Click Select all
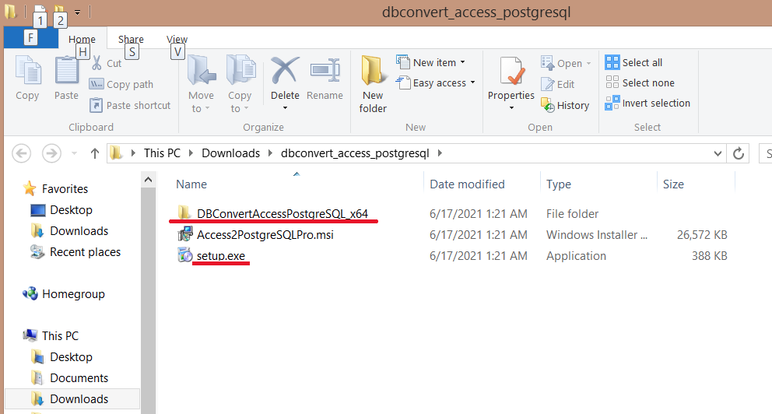This screenshot has width=772, height=414. coord(633,62)
